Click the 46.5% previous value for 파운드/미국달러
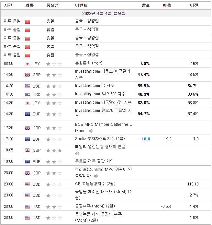 [x=193, y=75]
